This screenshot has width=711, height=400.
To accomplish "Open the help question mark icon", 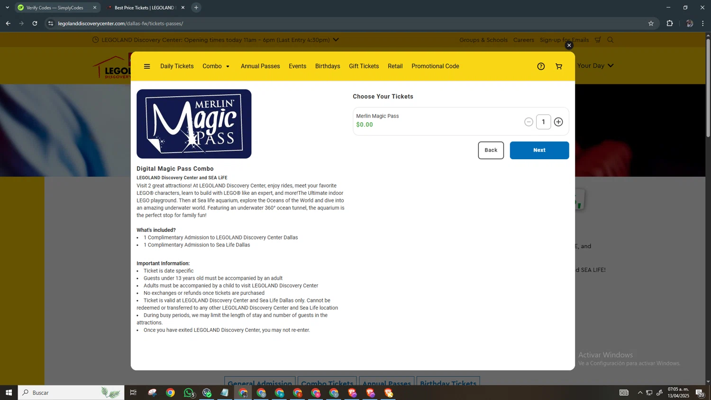I will pos(541,66).
